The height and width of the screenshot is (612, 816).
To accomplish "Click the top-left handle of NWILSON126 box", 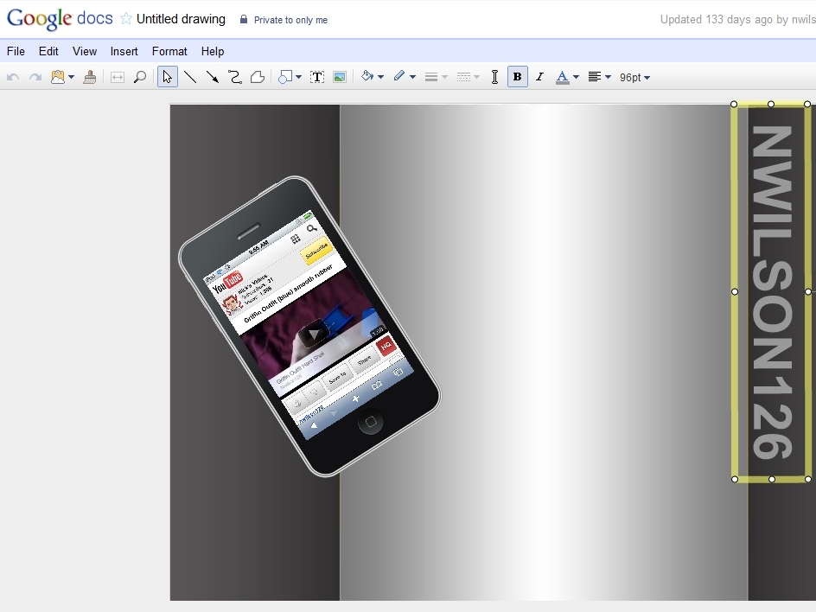I will tap(734, 105).
